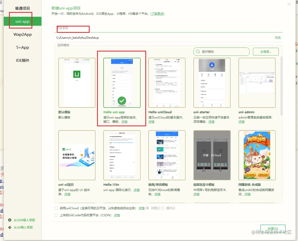Click the template list vertical scrollbar
This screenshot has height=241, width=298.
coord(281,86)
